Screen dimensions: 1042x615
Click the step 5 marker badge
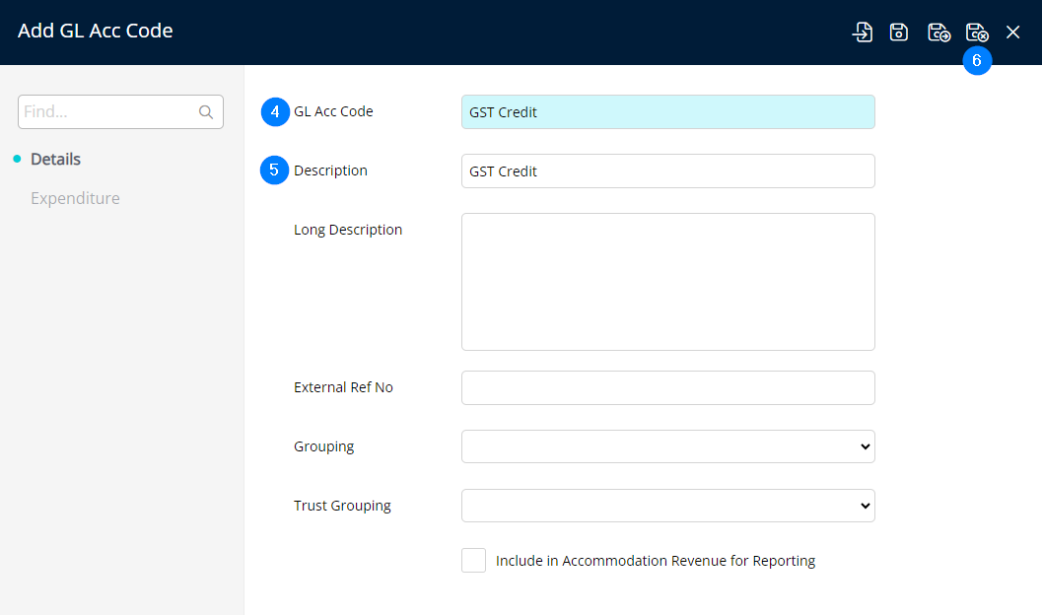[275, 171]
